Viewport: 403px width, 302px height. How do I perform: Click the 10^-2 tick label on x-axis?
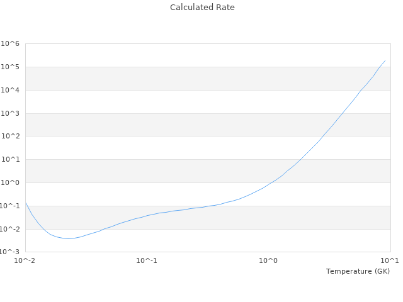pos(25,260)
